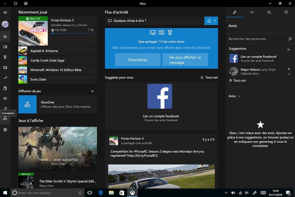Open Titanfall 2 featured image

pos(58,149)
